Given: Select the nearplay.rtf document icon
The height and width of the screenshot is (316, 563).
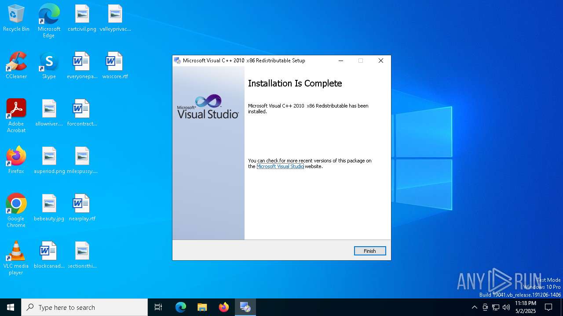Looking at the screenshot, I should (82, 208).
